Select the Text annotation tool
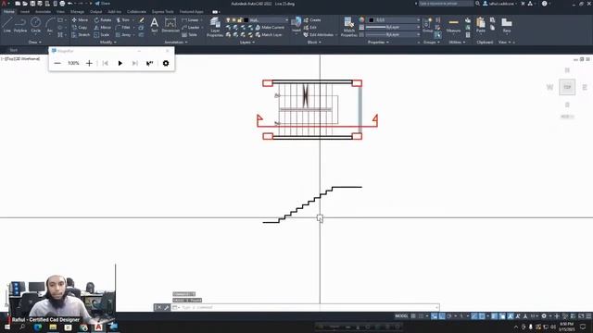The height and width of the screenshot is (333, 593). point(155,26)
